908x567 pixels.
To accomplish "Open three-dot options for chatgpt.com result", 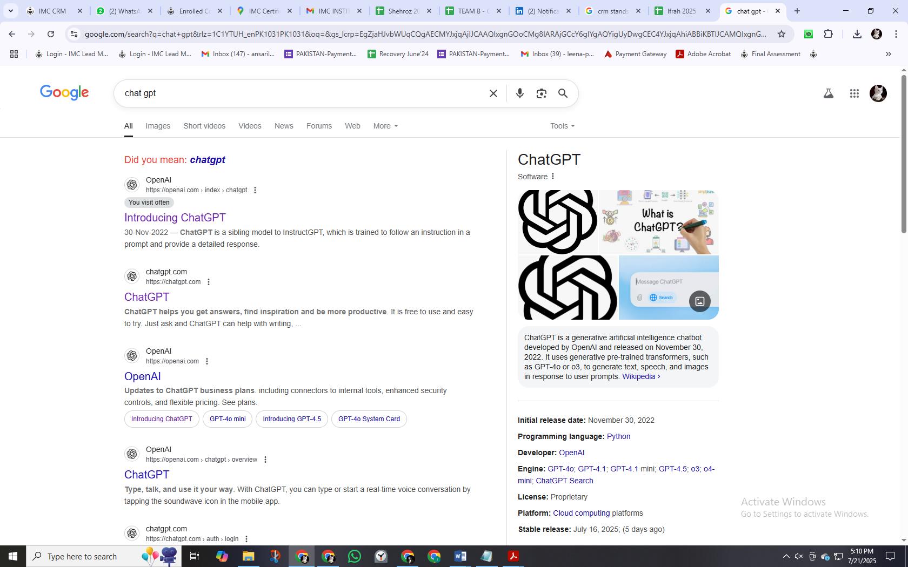I will click(209, 282).
